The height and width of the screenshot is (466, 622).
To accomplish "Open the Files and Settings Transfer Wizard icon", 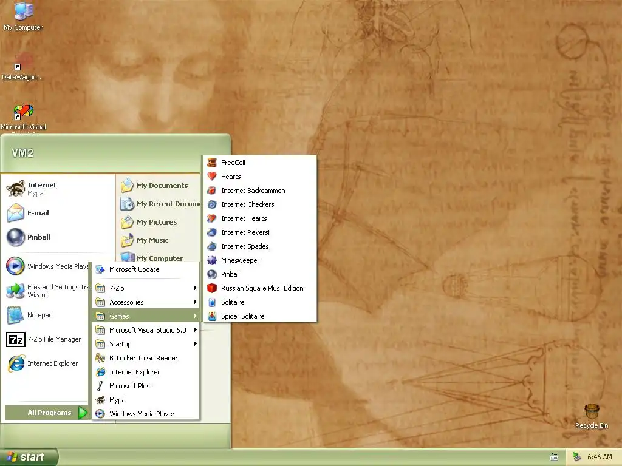I will [x=16, y=291].
